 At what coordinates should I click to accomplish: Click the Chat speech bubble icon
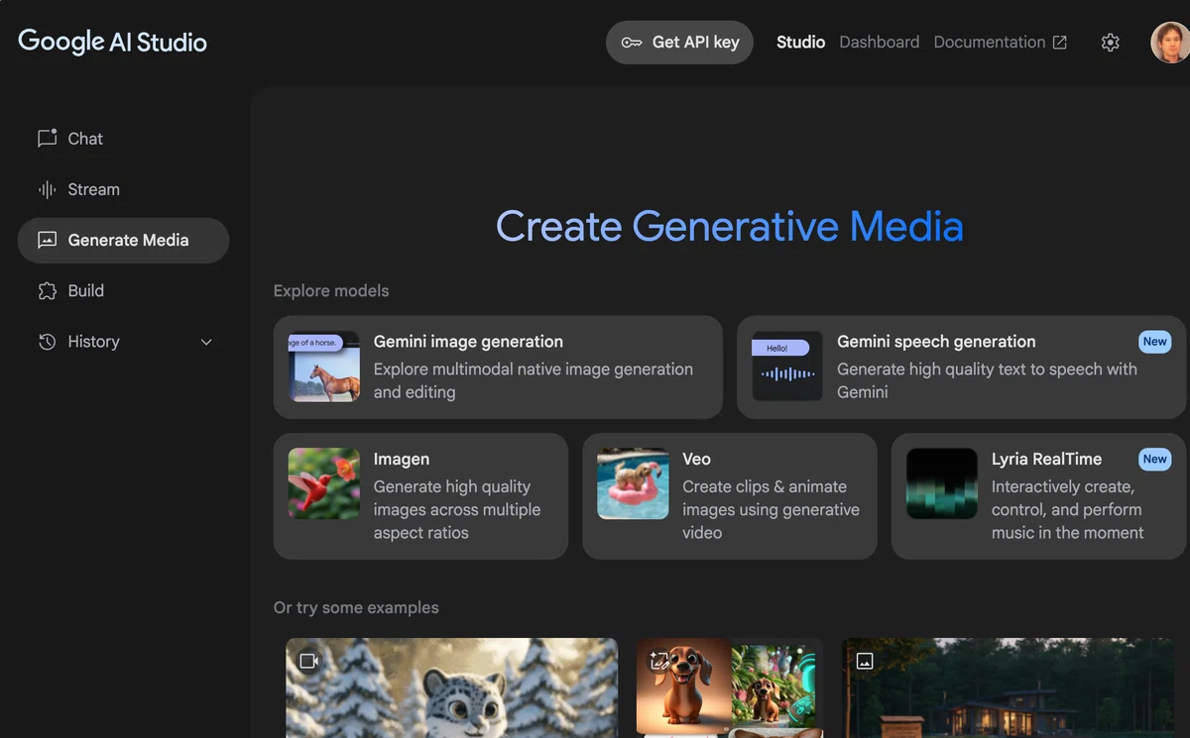(x=47, y=139)
